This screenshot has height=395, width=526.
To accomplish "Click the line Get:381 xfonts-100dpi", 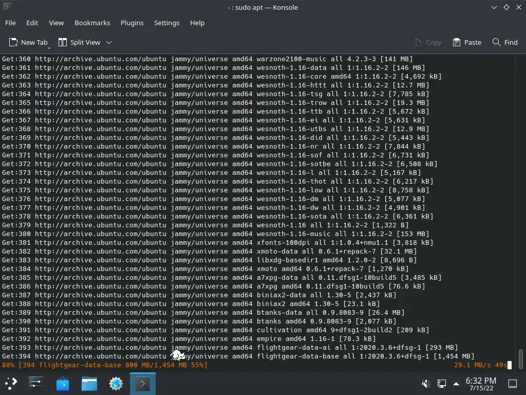I will [x=218, y=243].
